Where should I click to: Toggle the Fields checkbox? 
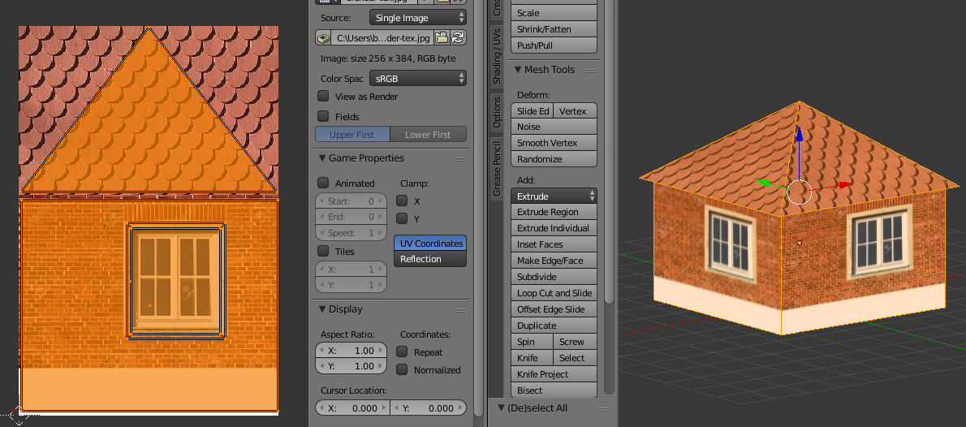pyautogui.click(x=323, y=116)
